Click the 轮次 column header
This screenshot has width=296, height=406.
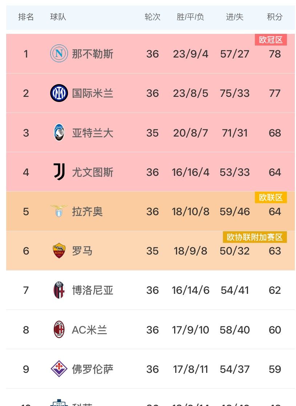coord(152,17)
